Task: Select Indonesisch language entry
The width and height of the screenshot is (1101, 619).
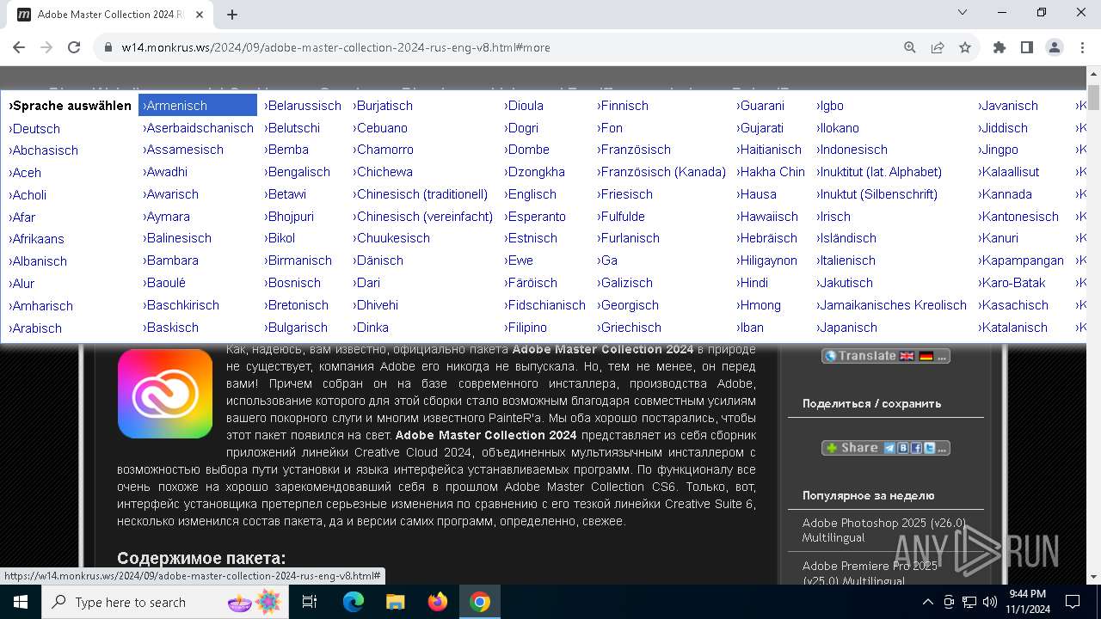Action: click(852, 150)
